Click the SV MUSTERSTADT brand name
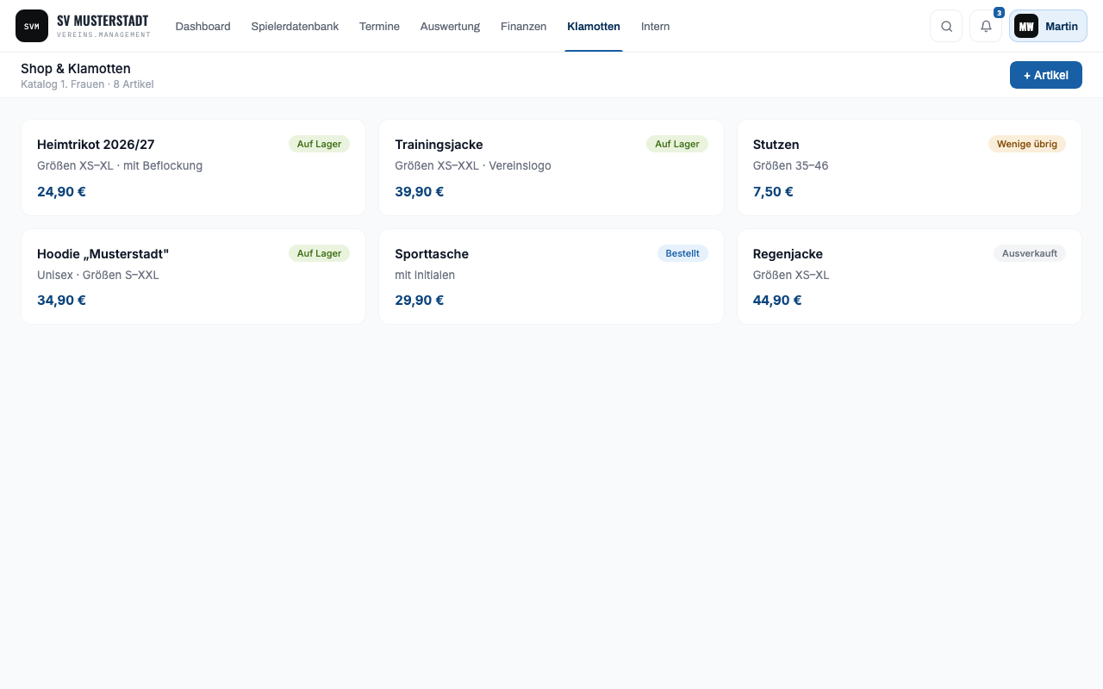 [103, 21]
